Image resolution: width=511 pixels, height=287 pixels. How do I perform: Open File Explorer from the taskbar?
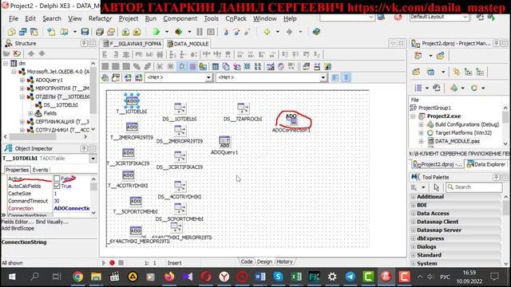pos(96,277)
